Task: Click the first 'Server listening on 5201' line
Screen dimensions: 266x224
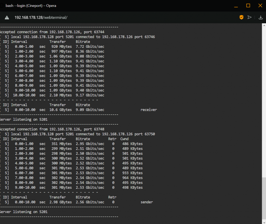Action: pyautogui.click(x=24, y=119)
